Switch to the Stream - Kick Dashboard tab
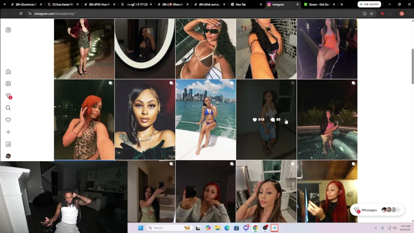This screenshot has width=414, height=233. [x=319, y=5]
